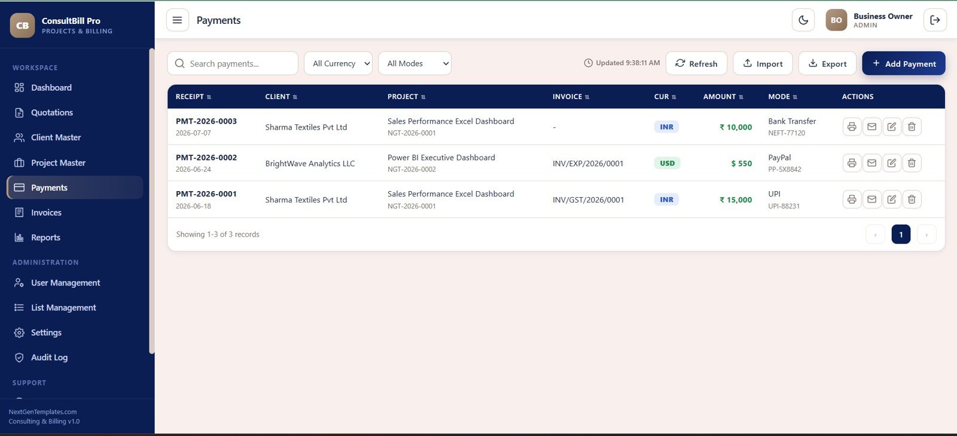Image resolution: width=957 pixels, height=436 pixels.
Task: Email receipt for PMT-2026-0001
Action: click(872, 199)
